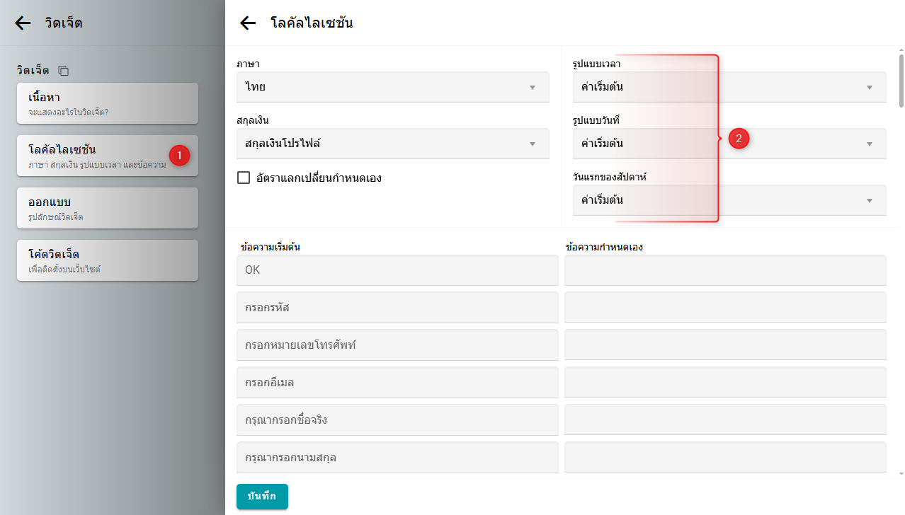Click custom text field for OK
Image resolution: width=905 pixels, height=515 pixels.
pos(725,270)
